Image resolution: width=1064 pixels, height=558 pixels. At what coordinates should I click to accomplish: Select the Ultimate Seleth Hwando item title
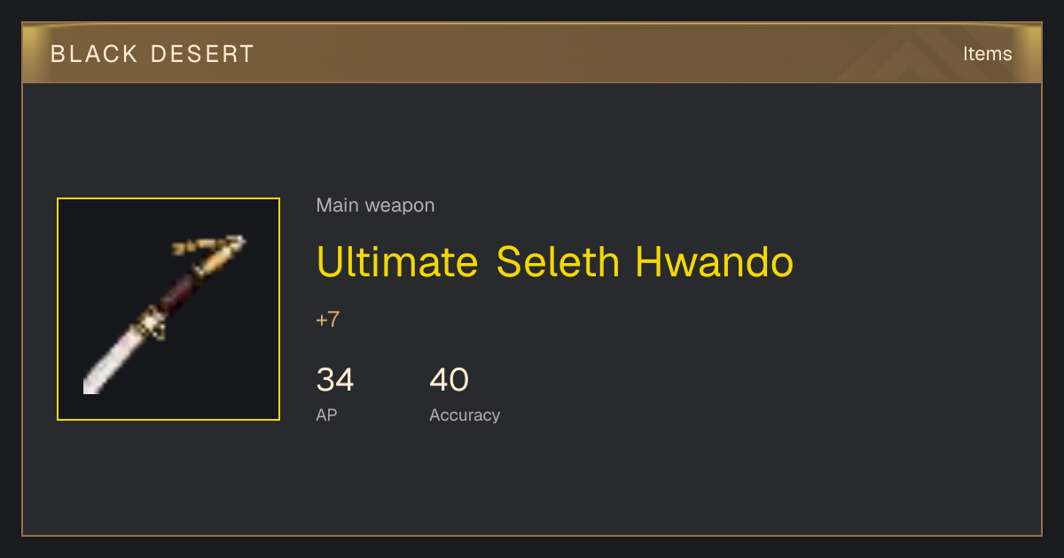tap(554, 261)
